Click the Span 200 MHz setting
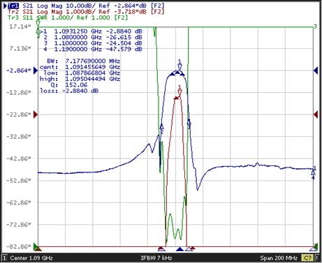The image size is (322, 263). coord(279,258)
